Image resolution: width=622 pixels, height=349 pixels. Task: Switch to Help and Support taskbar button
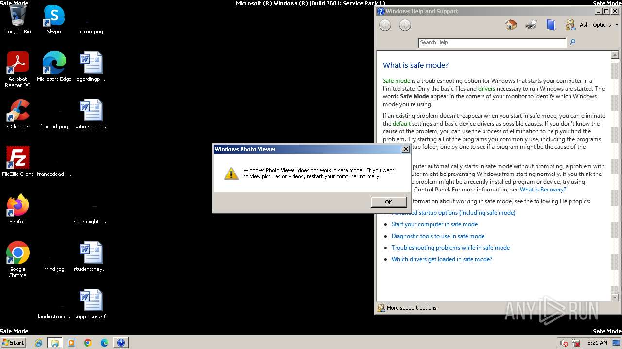click(x=121, y=343)
